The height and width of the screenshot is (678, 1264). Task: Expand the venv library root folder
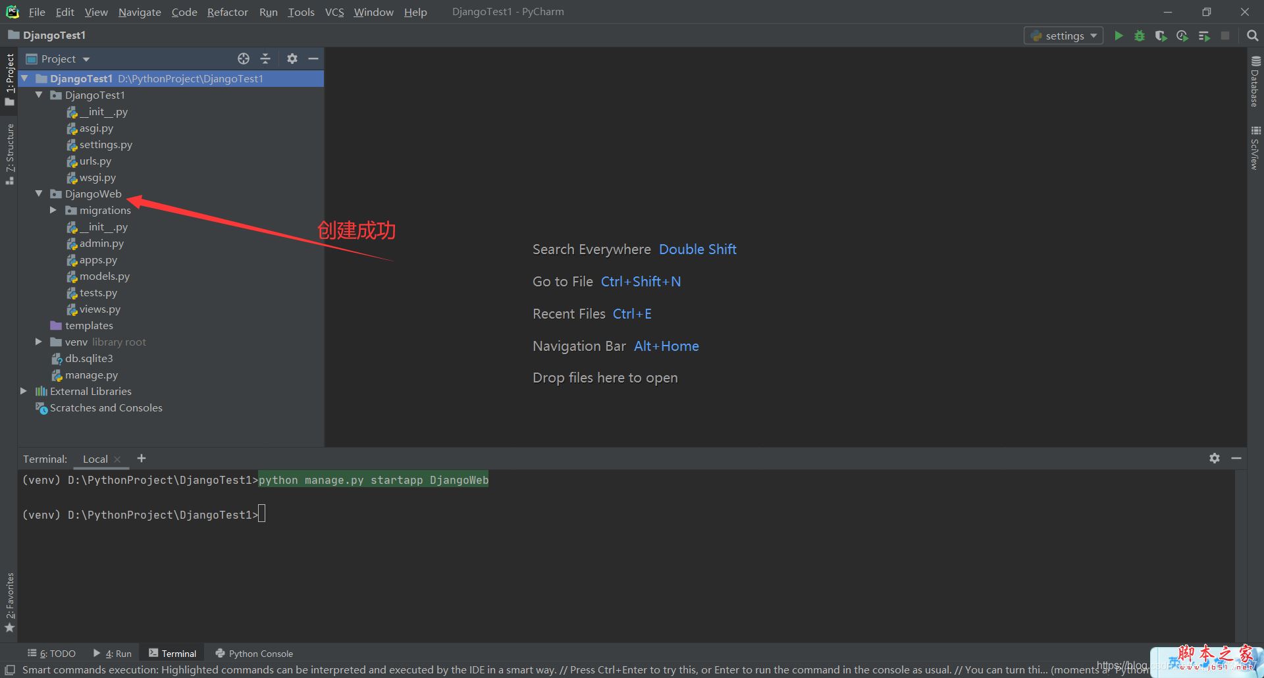pyautogui.click(x=39, y=342)
